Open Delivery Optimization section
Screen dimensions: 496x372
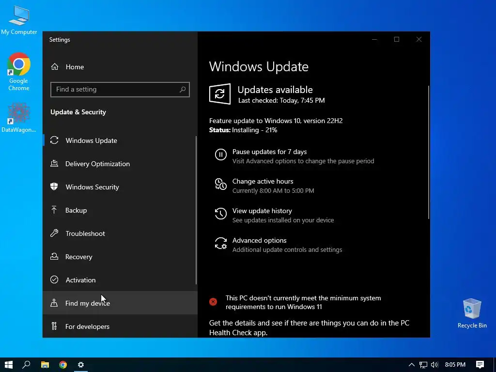coord(120,164)
